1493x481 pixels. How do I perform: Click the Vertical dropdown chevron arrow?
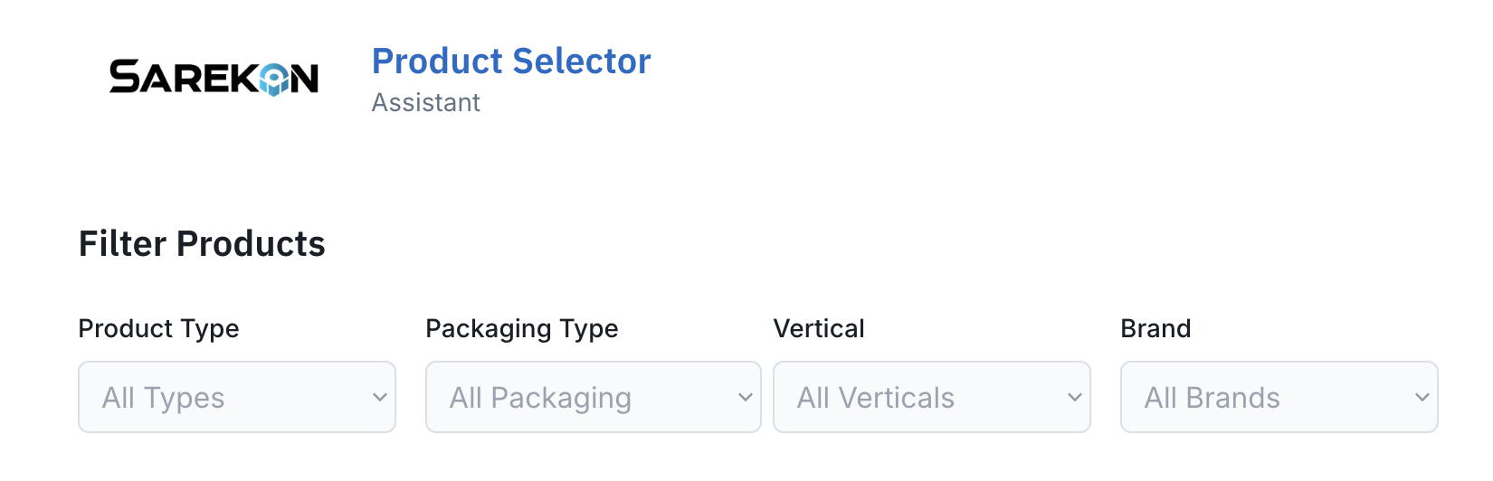pos(1075,397)
